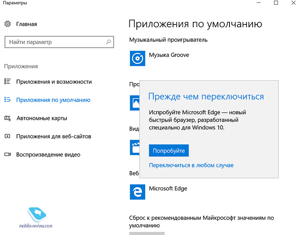The height and width of the screenshot is (235, 301).
Task: Click the gray reset button at bottom
Action: coord(147,234)
